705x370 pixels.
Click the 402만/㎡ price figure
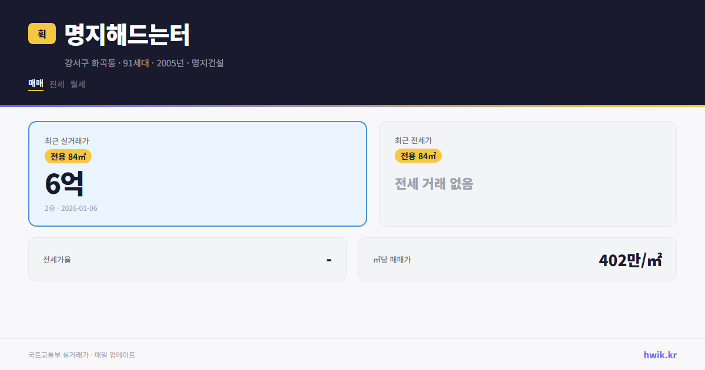631,259
